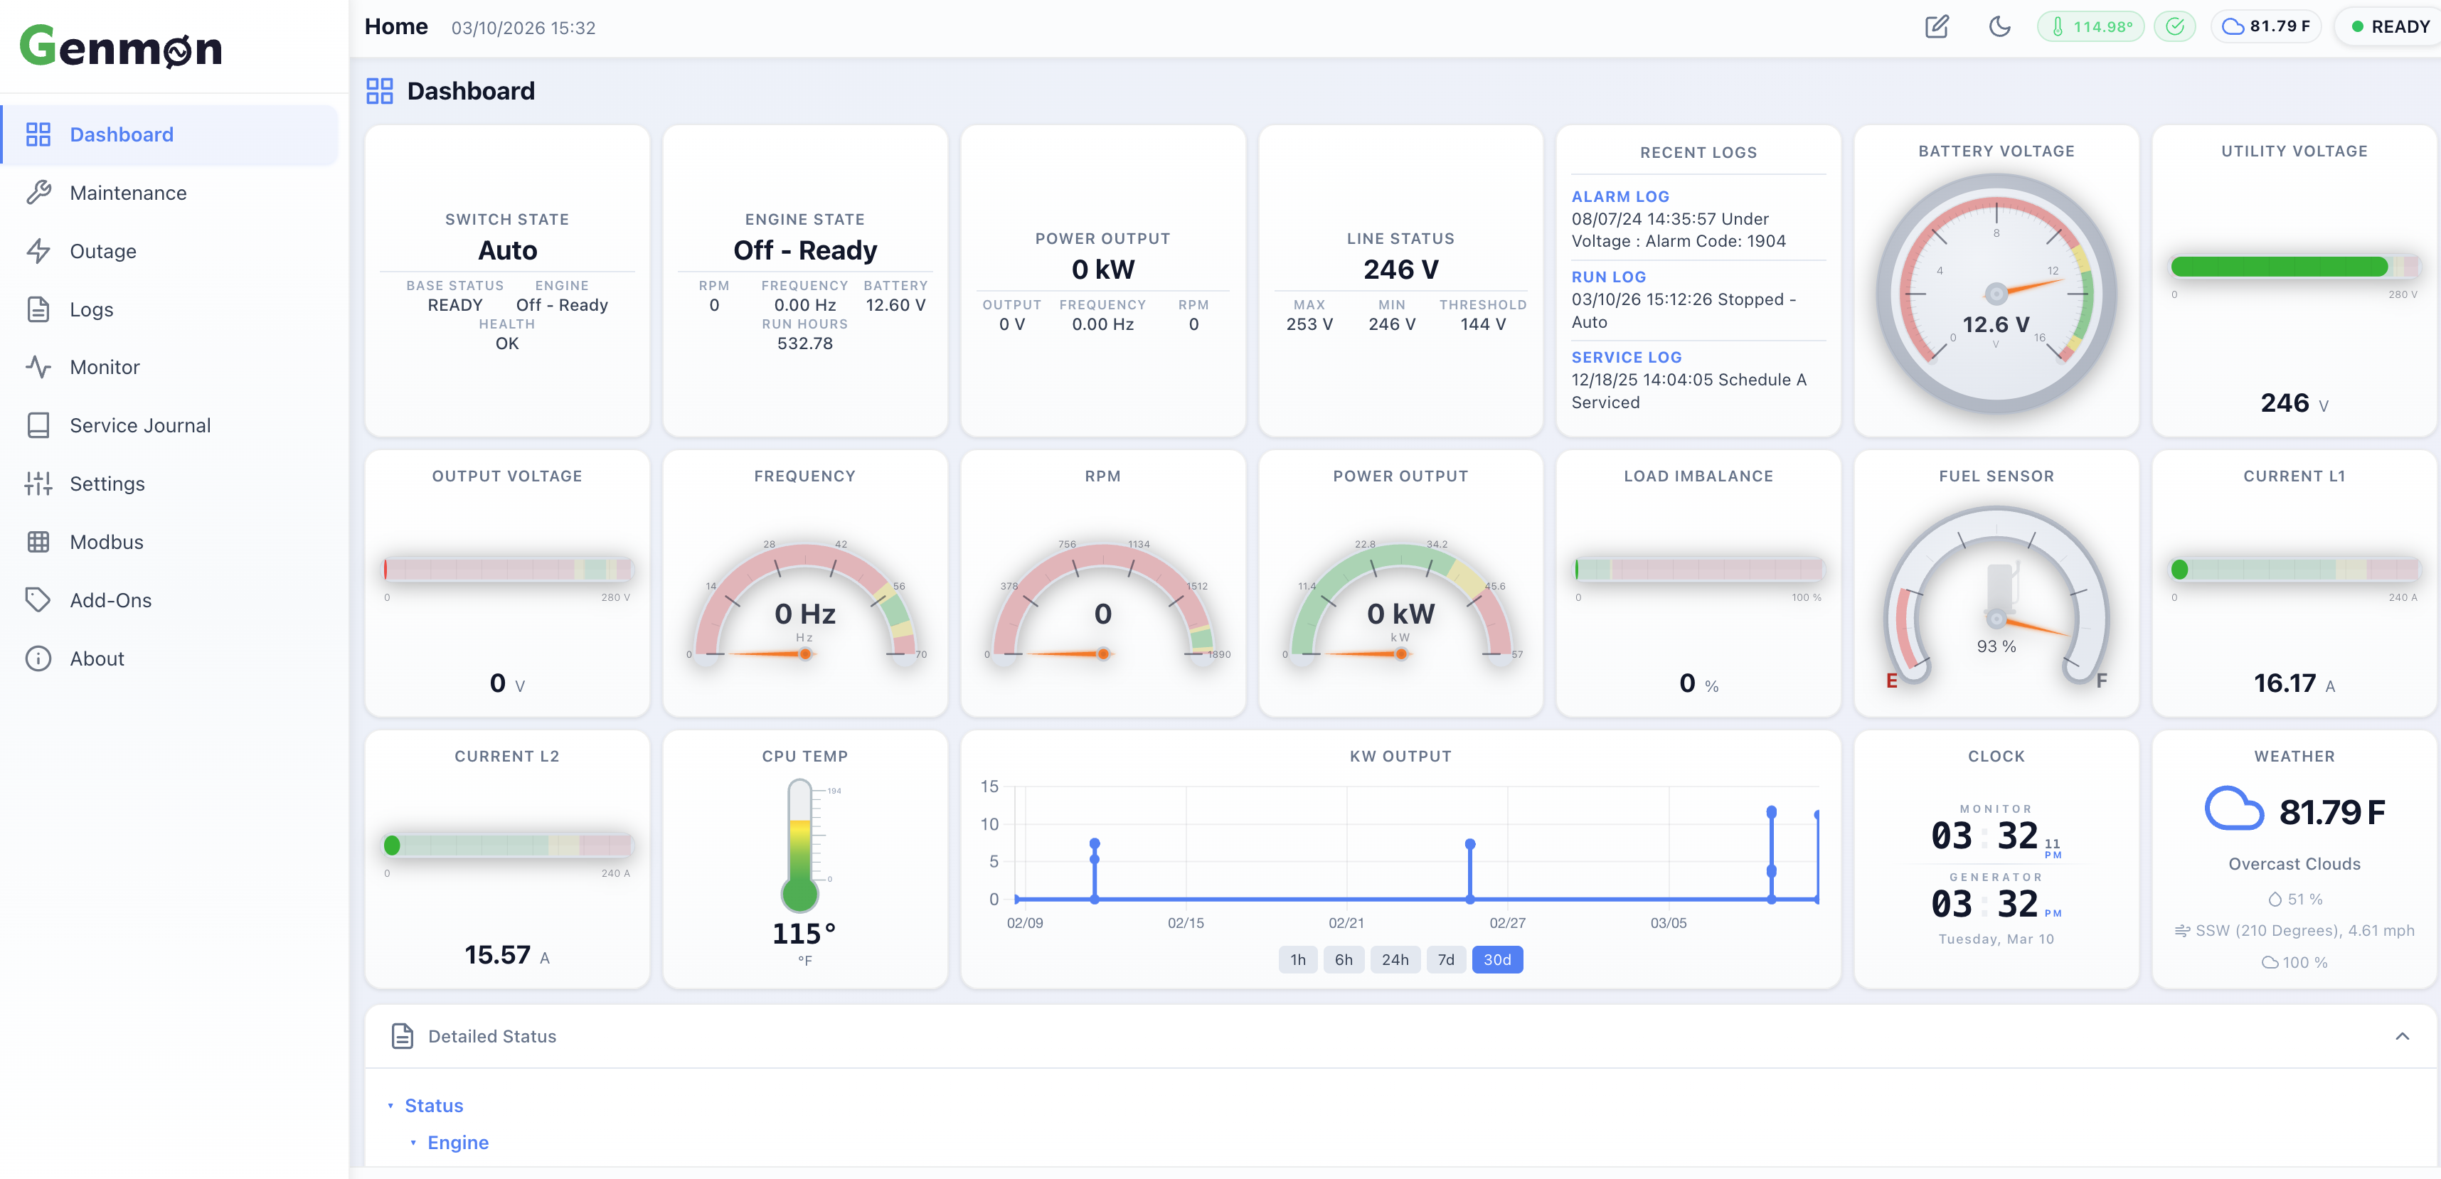
Task: Switch KW Output range to 7d
Action: pyautogui.click(x=1446, y=959)
